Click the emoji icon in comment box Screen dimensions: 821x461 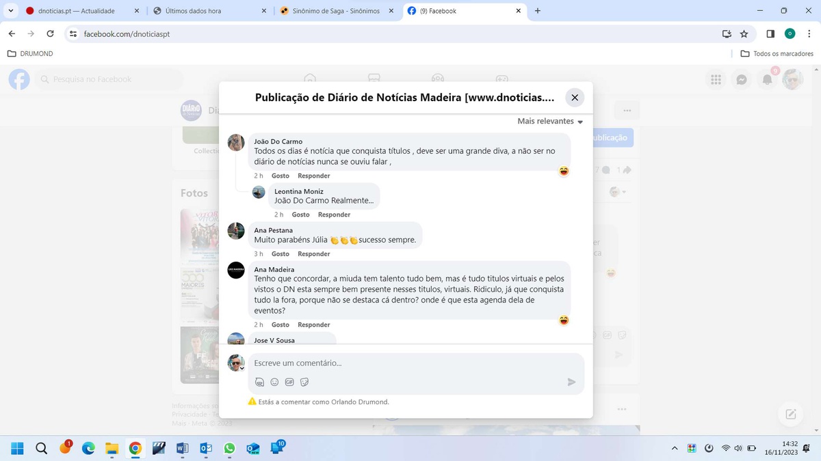[274, 382]
